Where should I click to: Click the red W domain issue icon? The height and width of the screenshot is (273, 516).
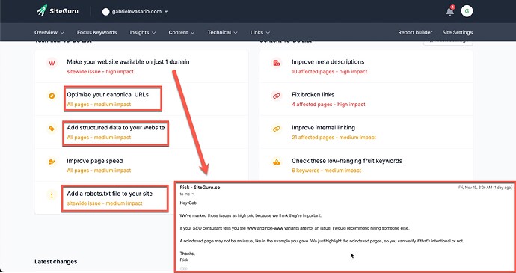(52, 62)
